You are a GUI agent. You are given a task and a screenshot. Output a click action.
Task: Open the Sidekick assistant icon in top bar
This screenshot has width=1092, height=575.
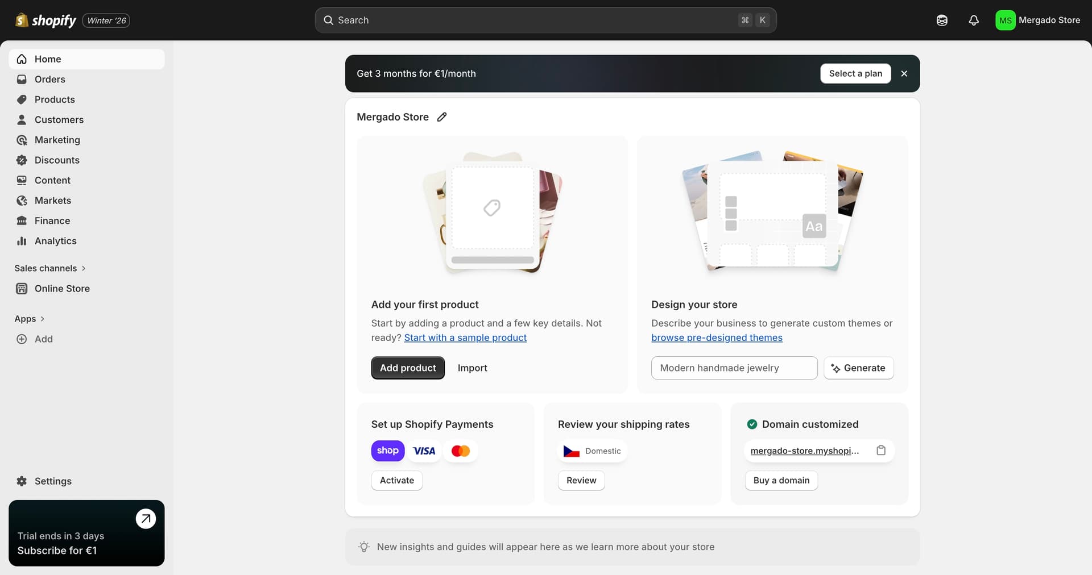(942, 20)
